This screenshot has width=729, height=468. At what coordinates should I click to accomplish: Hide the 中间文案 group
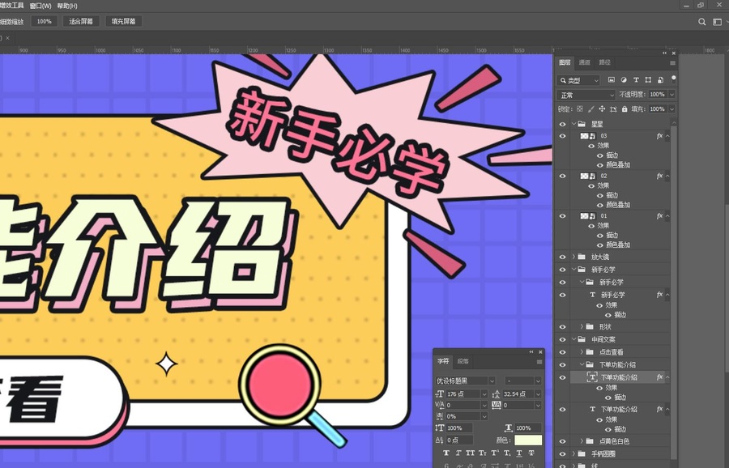point(563,340)
